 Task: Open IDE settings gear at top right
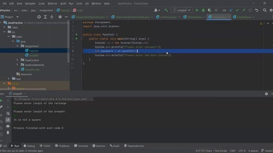click(x=271, y=10)
